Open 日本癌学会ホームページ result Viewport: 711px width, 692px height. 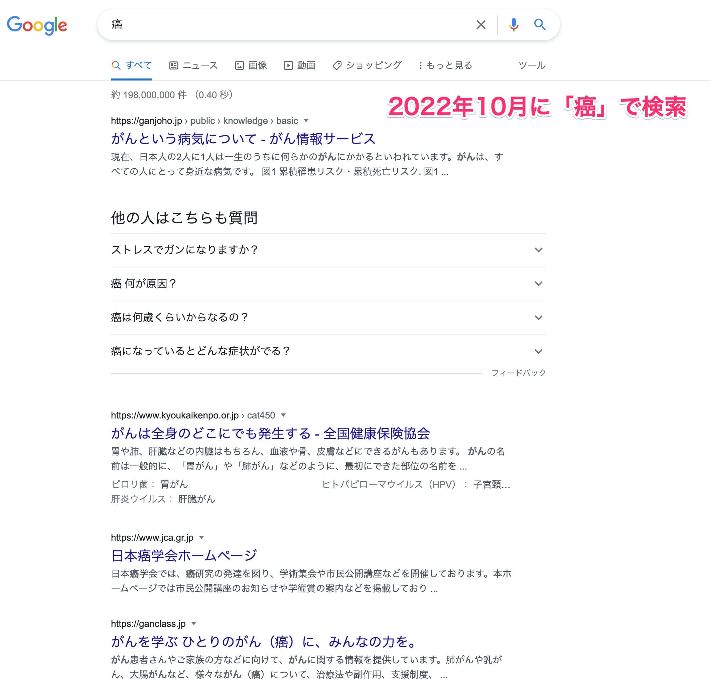(x=184, y=556)
